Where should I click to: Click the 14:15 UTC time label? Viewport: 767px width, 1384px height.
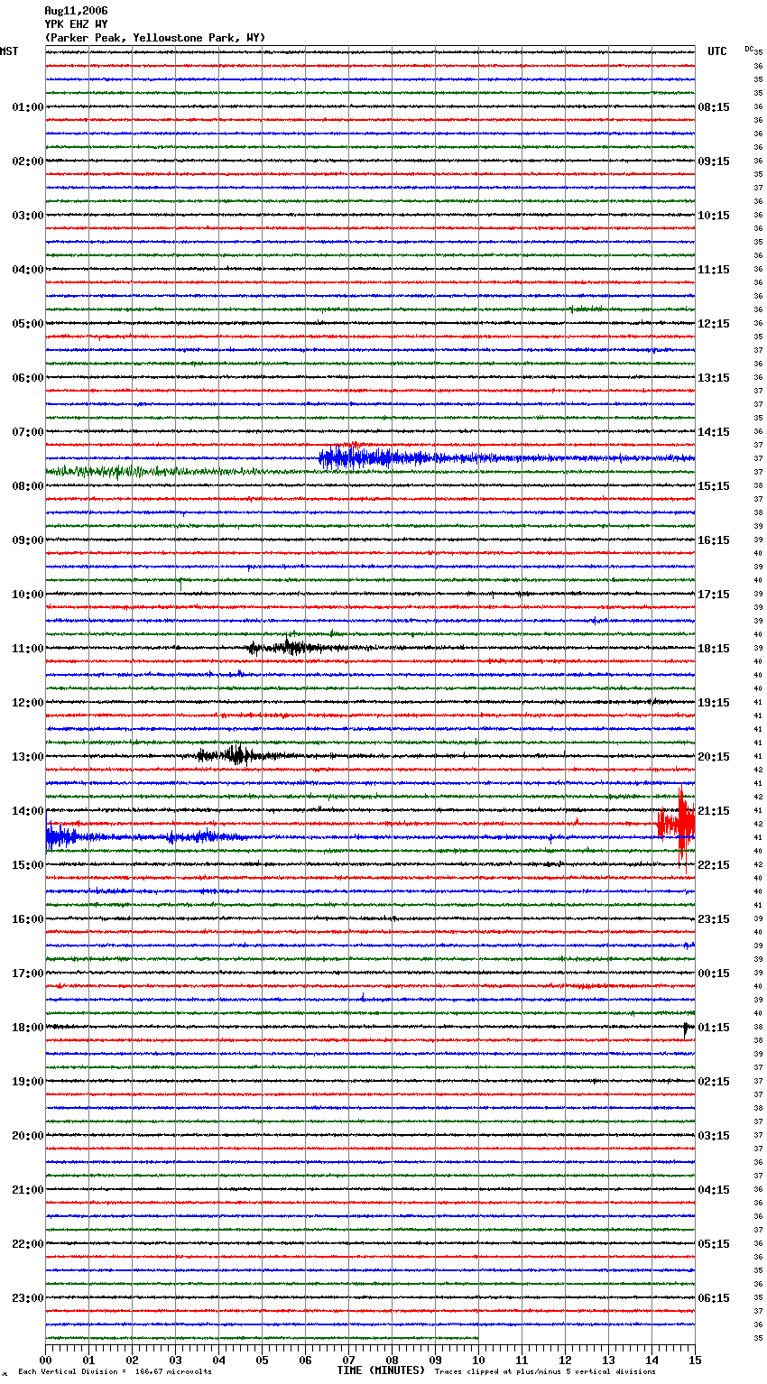(714, 432)
